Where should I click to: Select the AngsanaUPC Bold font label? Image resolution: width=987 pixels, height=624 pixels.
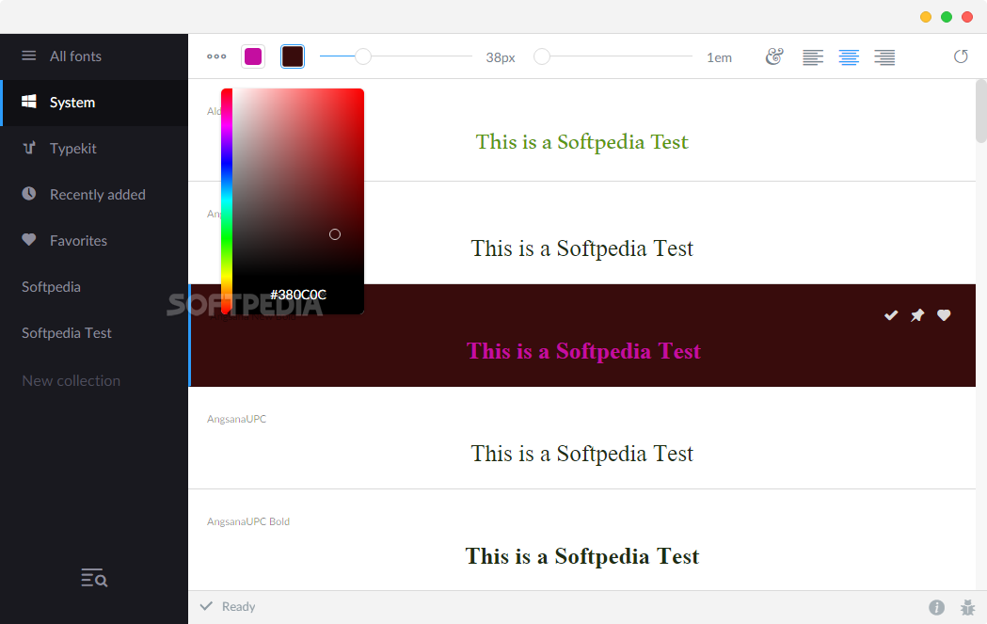point(248,522)
